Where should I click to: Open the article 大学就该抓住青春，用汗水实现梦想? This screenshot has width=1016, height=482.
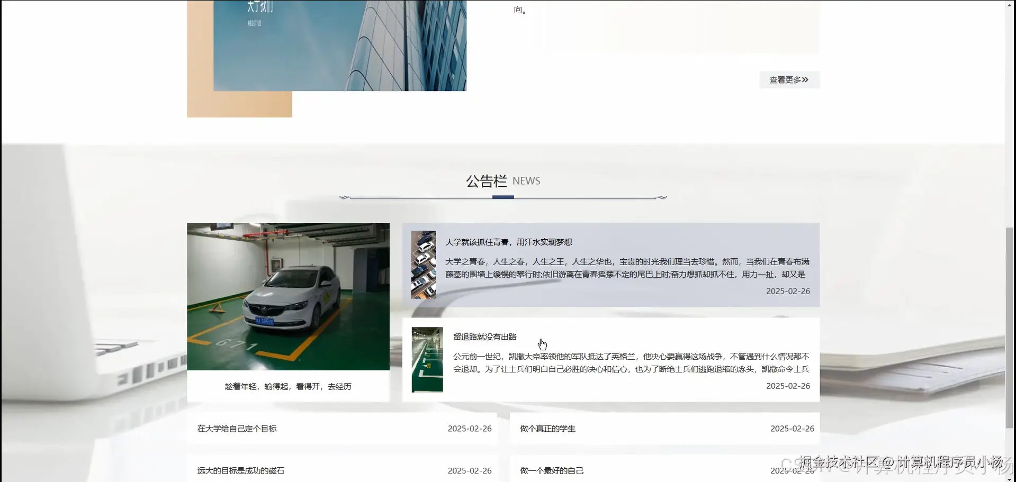tap(510, 242)
